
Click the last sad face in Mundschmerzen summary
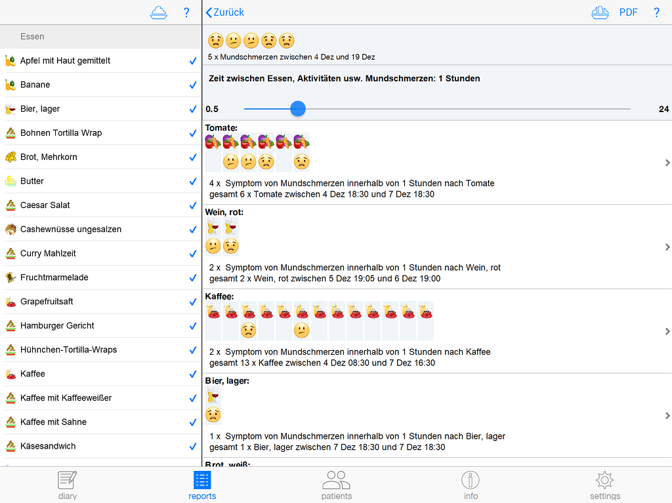pos(287,41)
